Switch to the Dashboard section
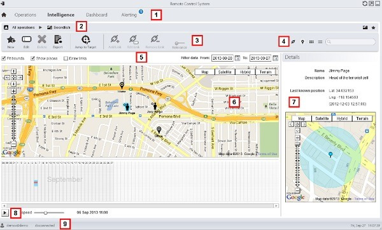The height and width of the screenshot is (230, 382). point(97,15)
